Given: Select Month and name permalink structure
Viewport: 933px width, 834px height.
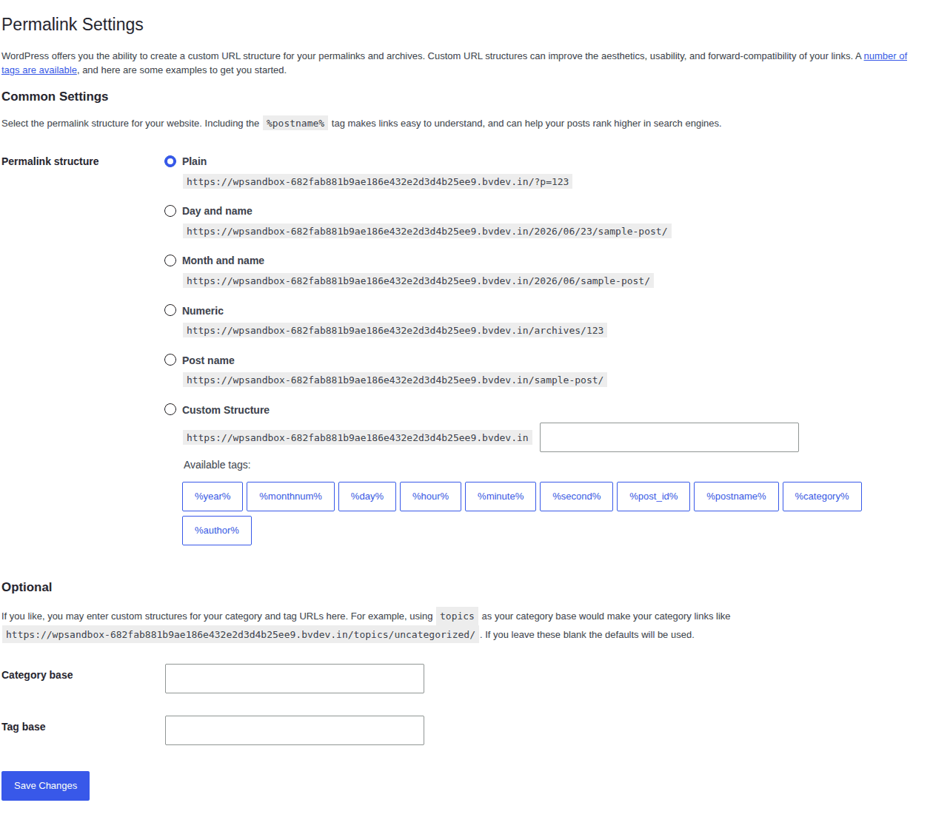Looking at the screenshot, I should coord(170,260).
